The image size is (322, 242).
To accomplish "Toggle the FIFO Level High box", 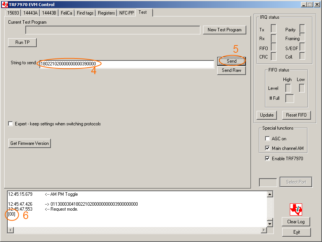I will (288, 88).
